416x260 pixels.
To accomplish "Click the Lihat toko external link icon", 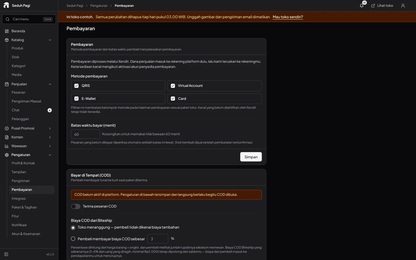I will (373, 5).
